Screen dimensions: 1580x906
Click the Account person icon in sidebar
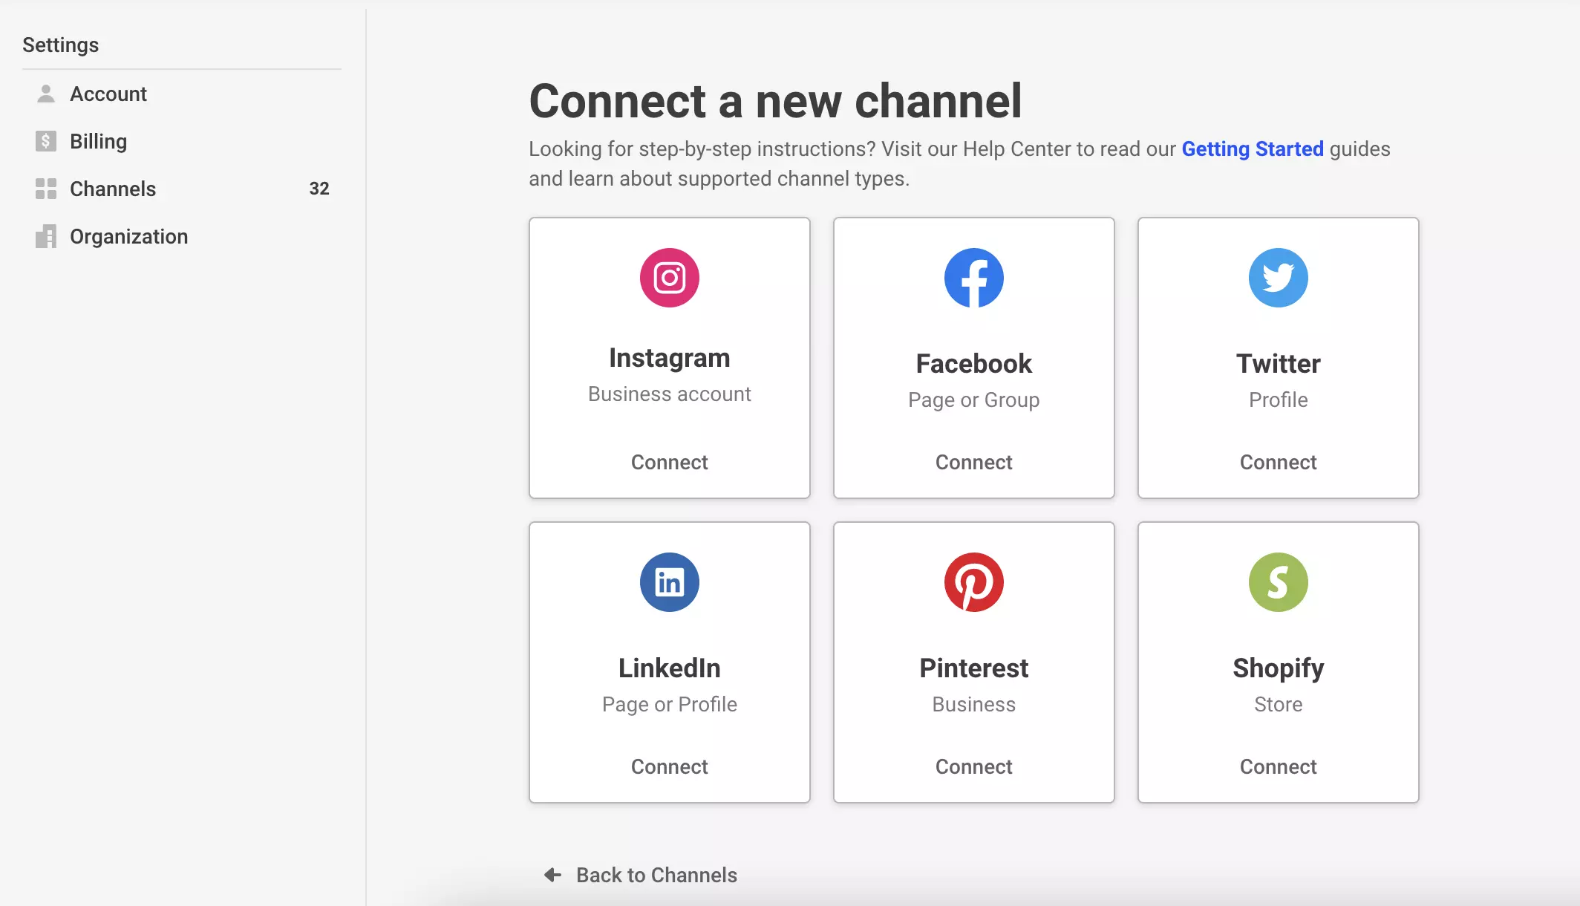(x=46, y=94)
